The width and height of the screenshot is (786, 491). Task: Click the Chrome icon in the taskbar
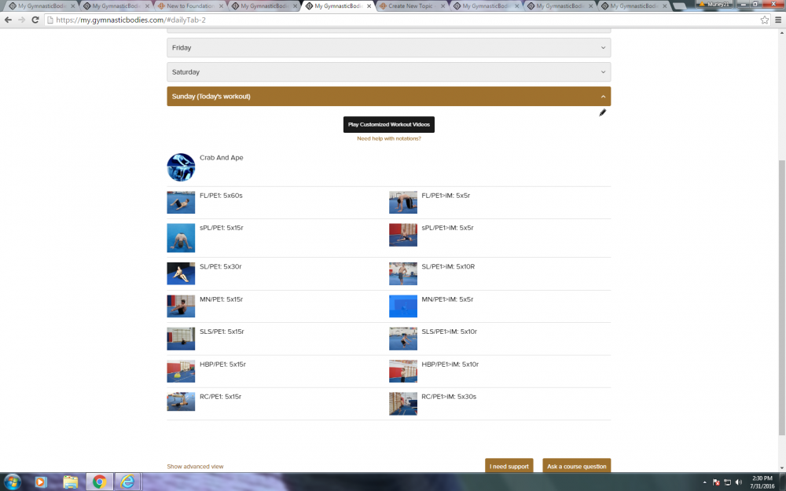[99, 482]
